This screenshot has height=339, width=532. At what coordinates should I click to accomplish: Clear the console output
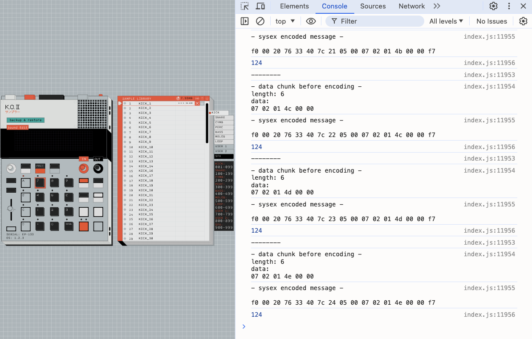pyautogui.click(x=260, y=21)
